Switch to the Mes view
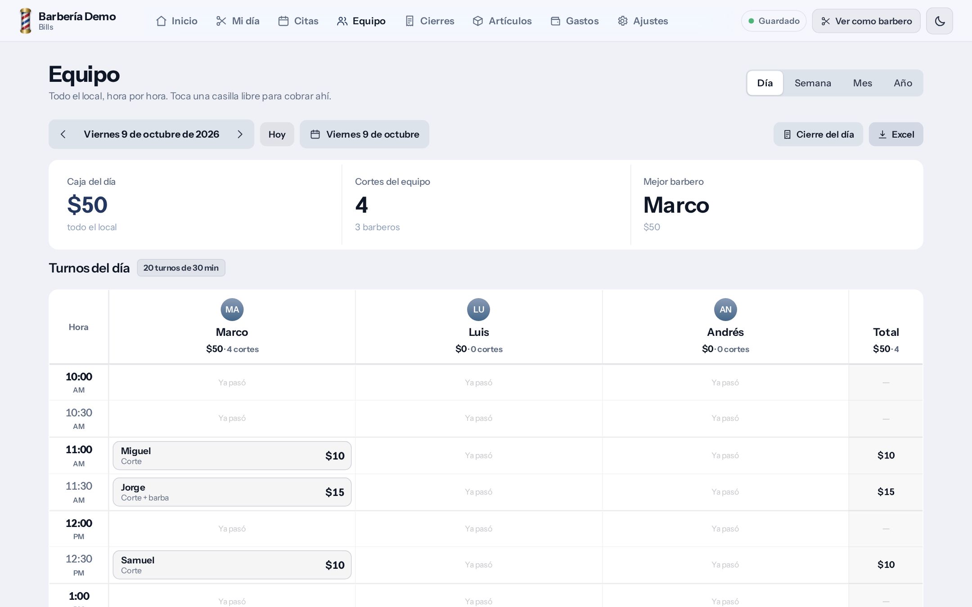The height and width of the screenshot is (607, 972). (863, 83)
